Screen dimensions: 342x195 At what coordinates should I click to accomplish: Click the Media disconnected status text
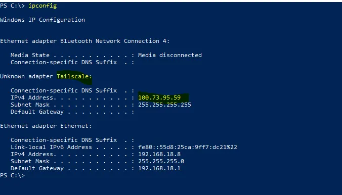tap(170, 55)
